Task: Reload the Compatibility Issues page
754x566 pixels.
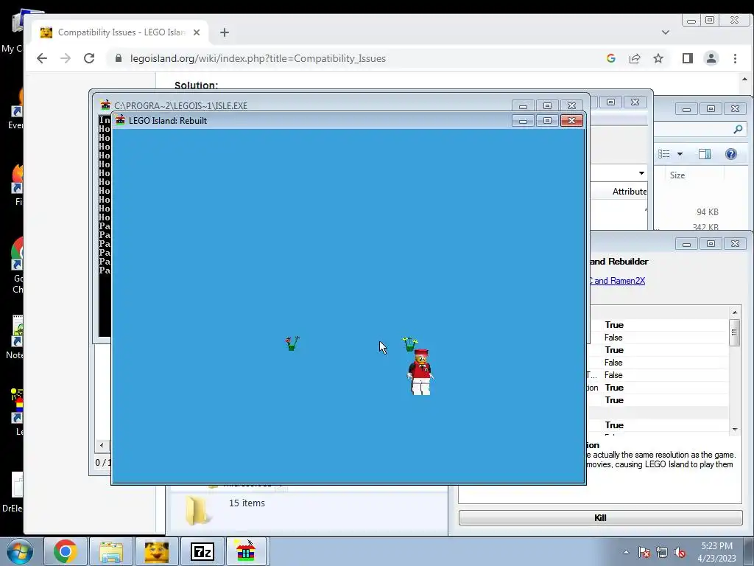Action: click(89, 58)
